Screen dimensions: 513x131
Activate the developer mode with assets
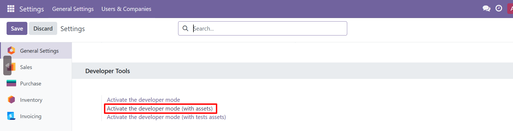[160, 109]
